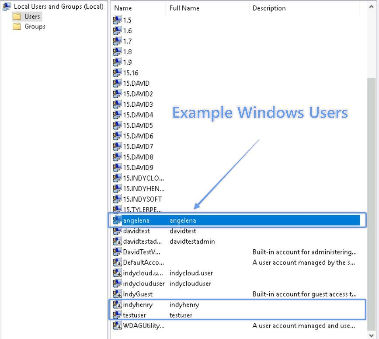The width and height of the screenshot is (379, 339).
Task: Select user 15.INDYCLO... by name
Action: click(x=143, y=178)
